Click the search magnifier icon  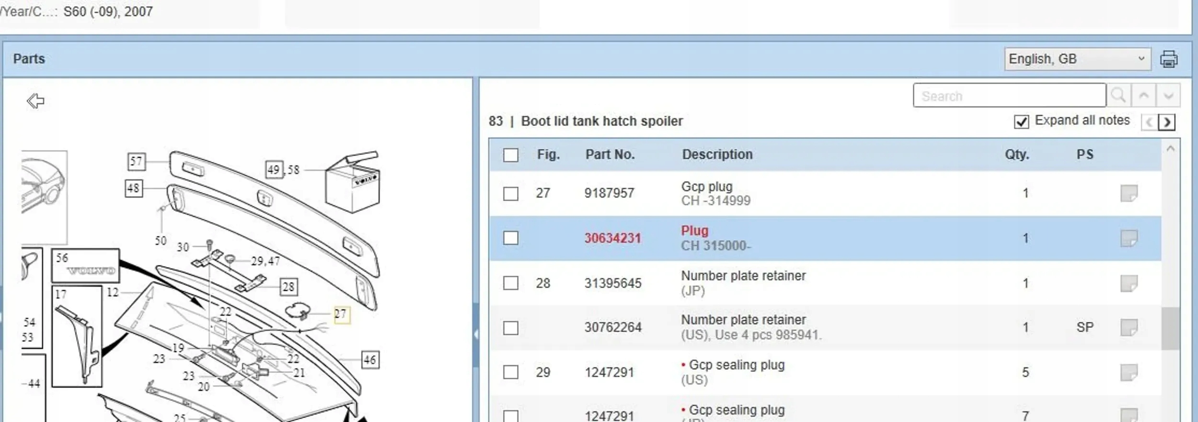tap(1118, 95)
